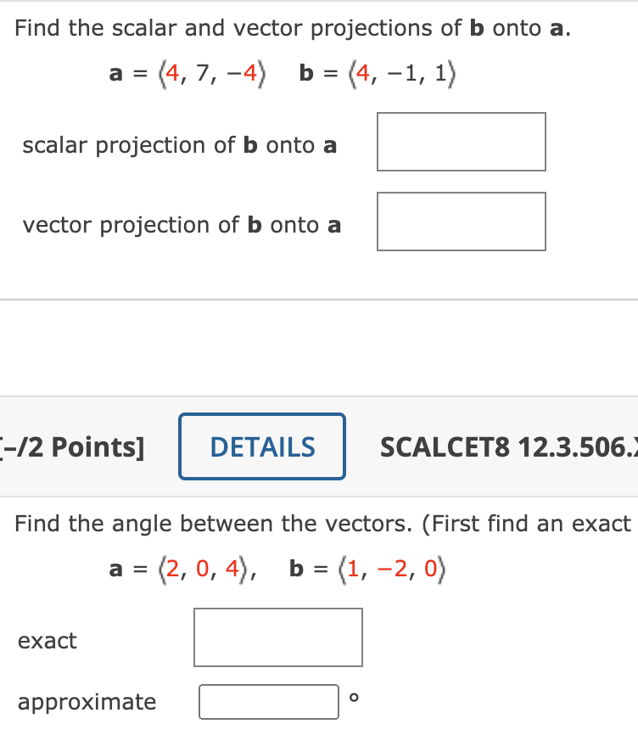Click the exact angle answer box
The image size is (638, 752).
[278, 637]
